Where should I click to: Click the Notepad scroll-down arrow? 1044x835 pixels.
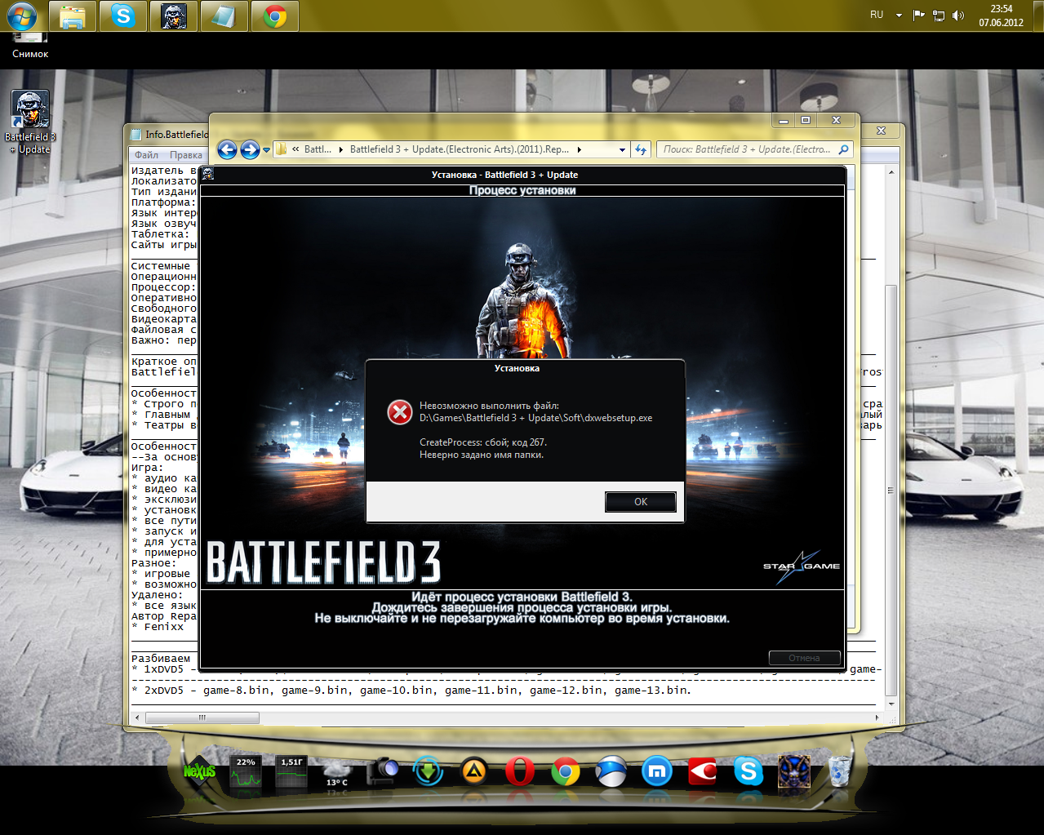point(891,704)
